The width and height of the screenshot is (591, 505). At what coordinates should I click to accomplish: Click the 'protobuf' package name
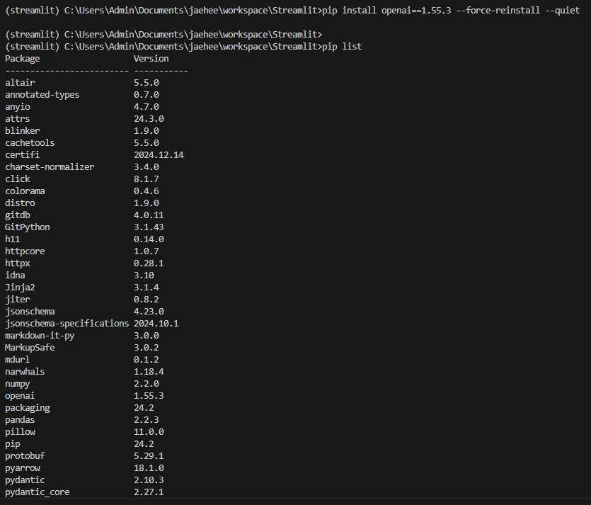click(x=25, y=457)
